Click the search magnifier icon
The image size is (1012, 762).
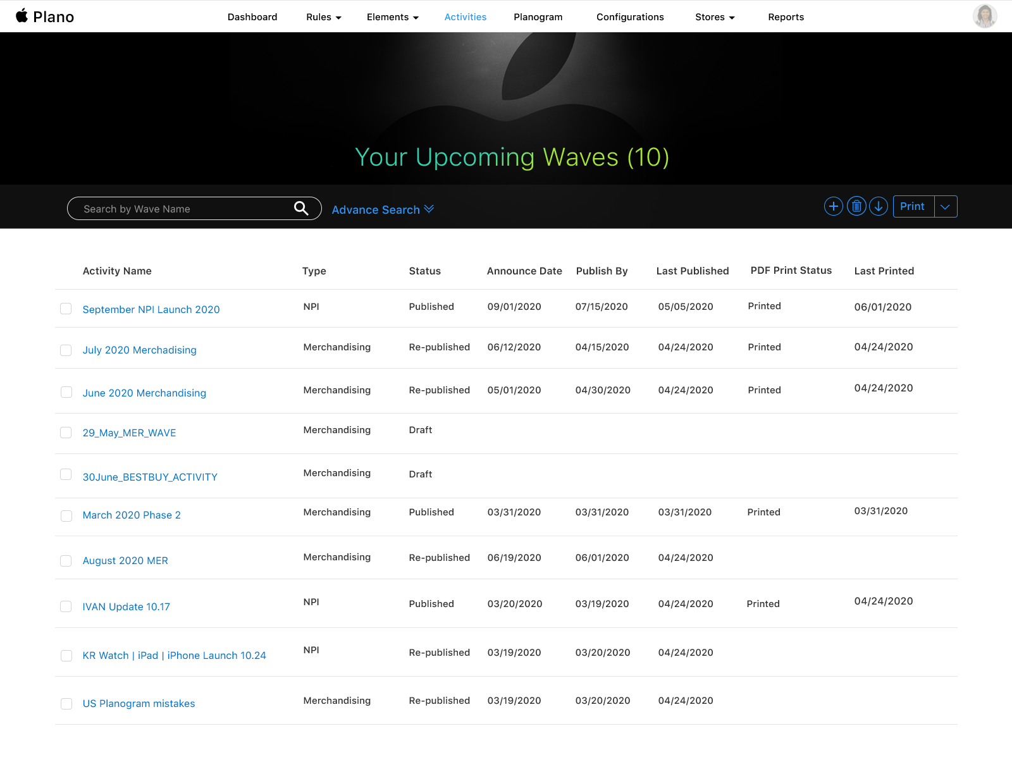[x=301, y=208]
